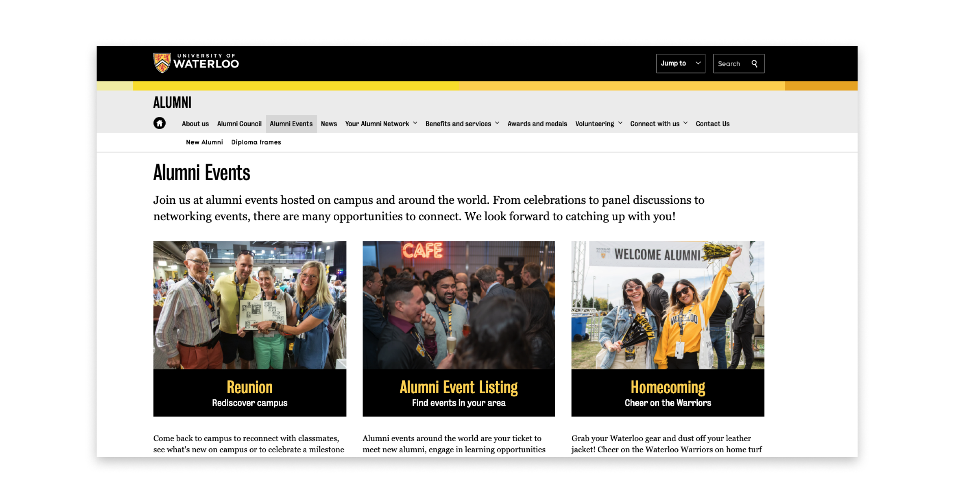Click the Reunion card photo
The height and width of the screenshot is (501, 958).
point(249,305)
